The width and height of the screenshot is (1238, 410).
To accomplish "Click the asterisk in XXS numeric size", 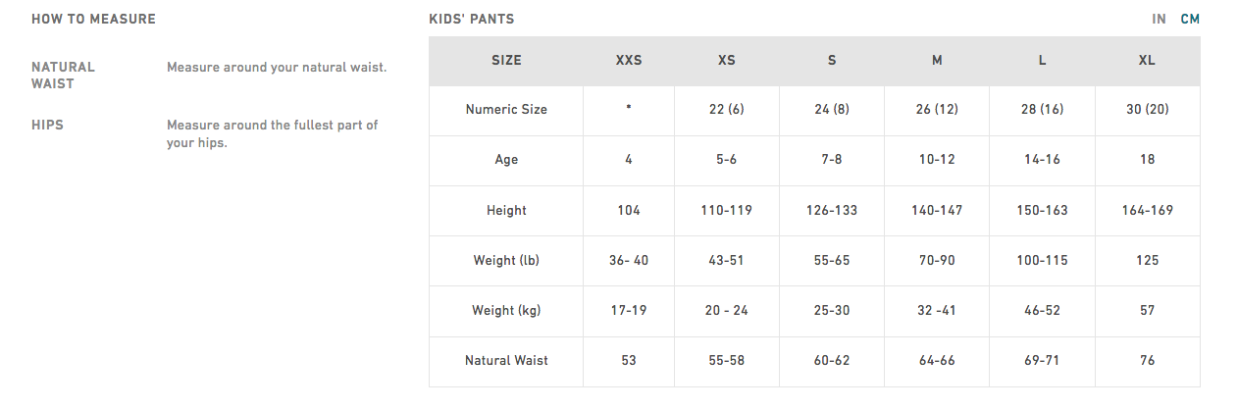I will click(x=629, y=109).
